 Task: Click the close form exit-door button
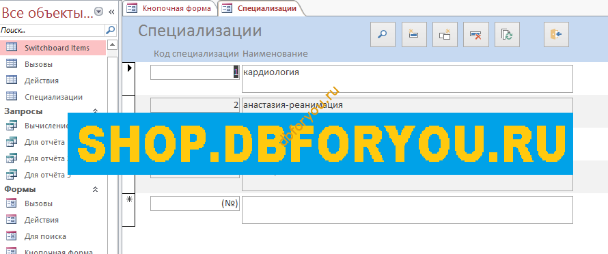(x=557, y=35)
